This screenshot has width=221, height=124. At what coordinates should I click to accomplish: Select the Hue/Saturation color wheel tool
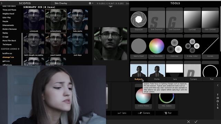click(x=156, y=47)
